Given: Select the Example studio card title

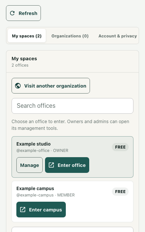Looking at the screenshot, I should [x=33, y=144].
